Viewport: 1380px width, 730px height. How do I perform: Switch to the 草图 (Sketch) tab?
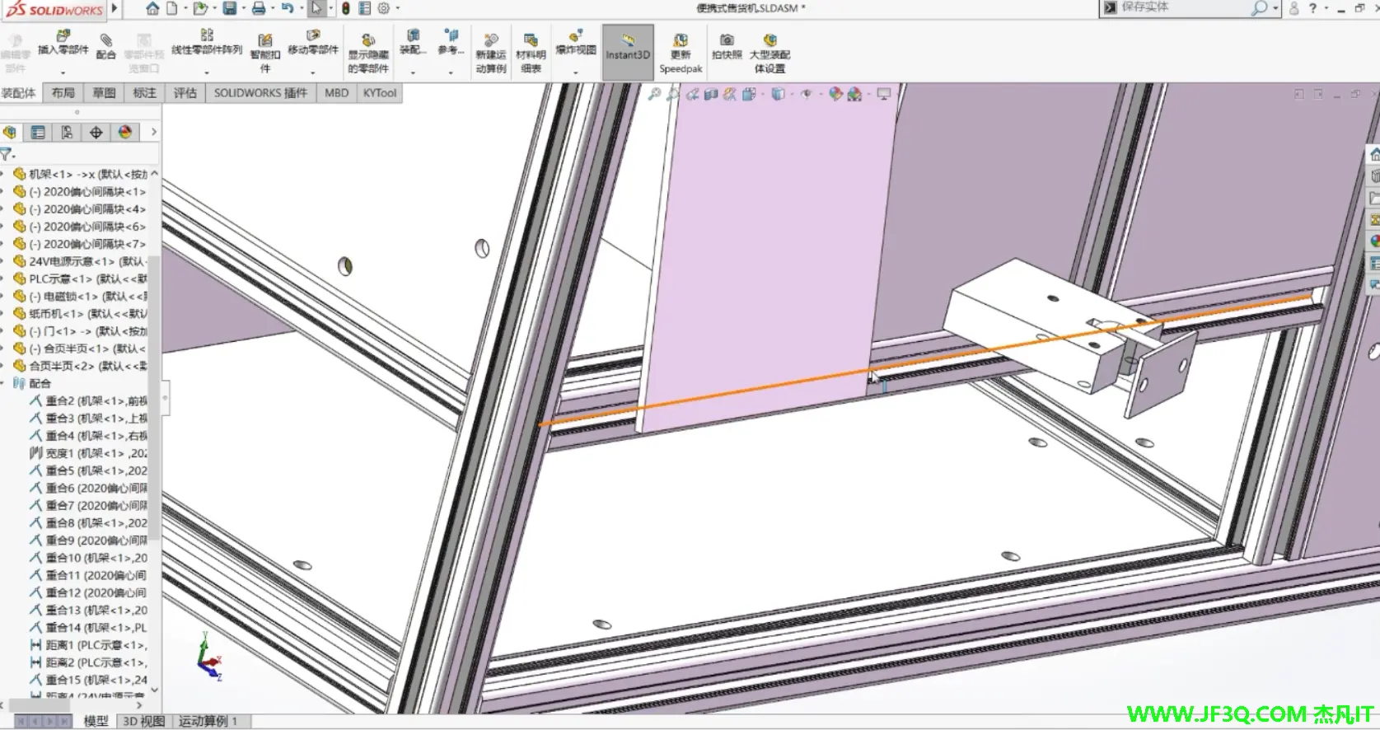point(104,93)
